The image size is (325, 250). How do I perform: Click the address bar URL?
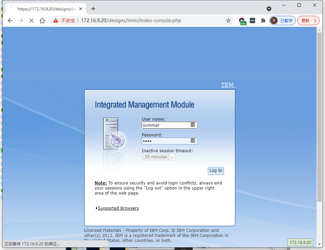[x=131, y=20]
